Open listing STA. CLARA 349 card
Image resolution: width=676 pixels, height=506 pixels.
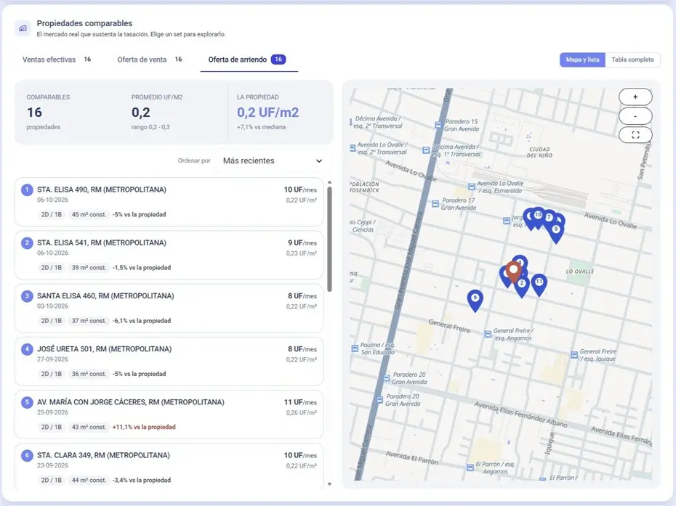169,467
